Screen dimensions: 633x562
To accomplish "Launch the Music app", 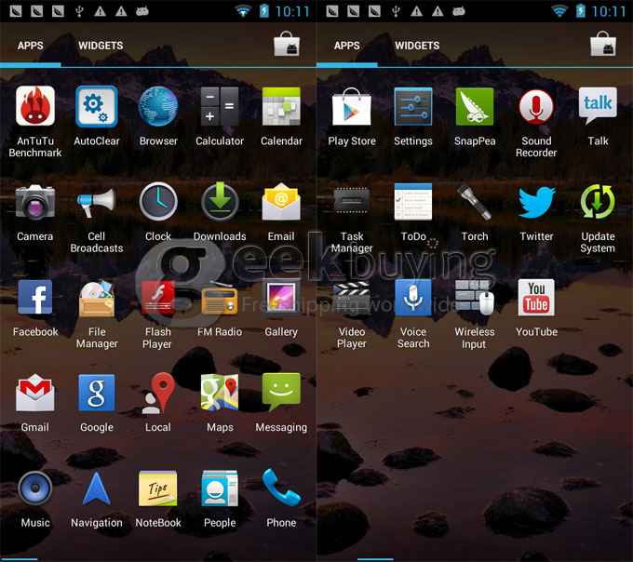I will click(35, 488).
